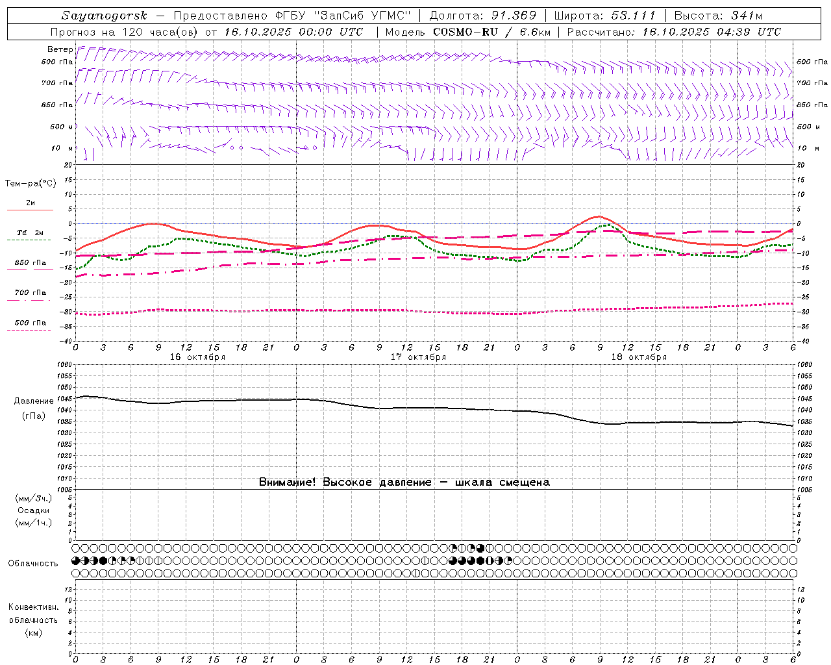Viewport: 831px width, 665px height.
Task: Select the 16 октября date label
Action: [x=197, y=357]
